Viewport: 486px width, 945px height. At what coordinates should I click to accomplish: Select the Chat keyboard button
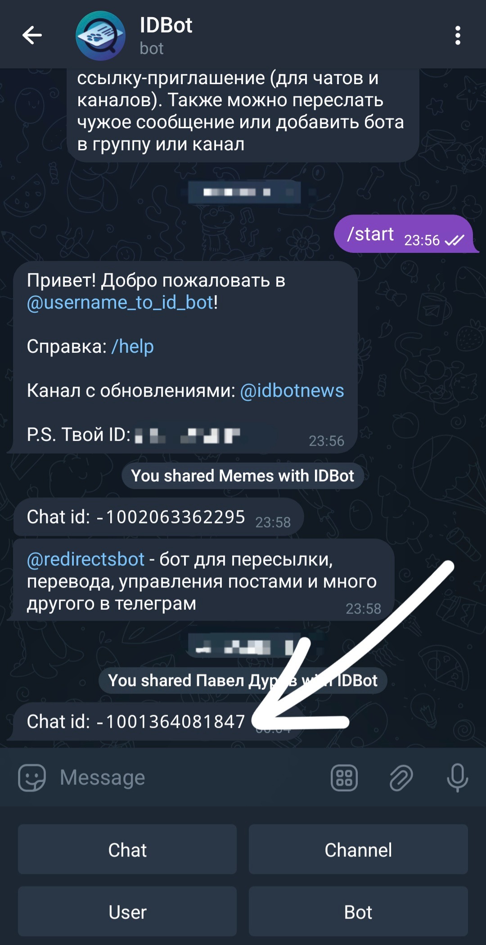[127, 850]
